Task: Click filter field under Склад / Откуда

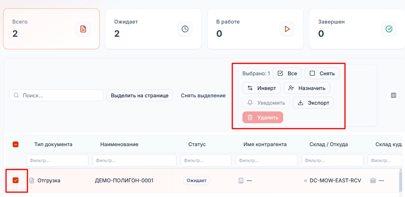Action: [x=333, y=161]
